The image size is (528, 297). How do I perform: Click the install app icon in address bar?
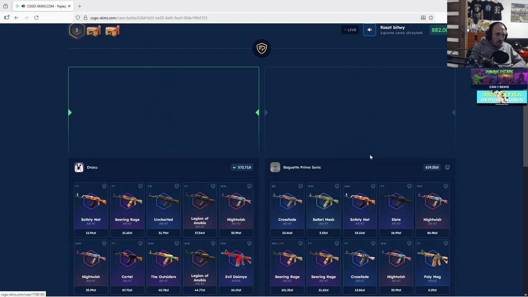(423, 18)
